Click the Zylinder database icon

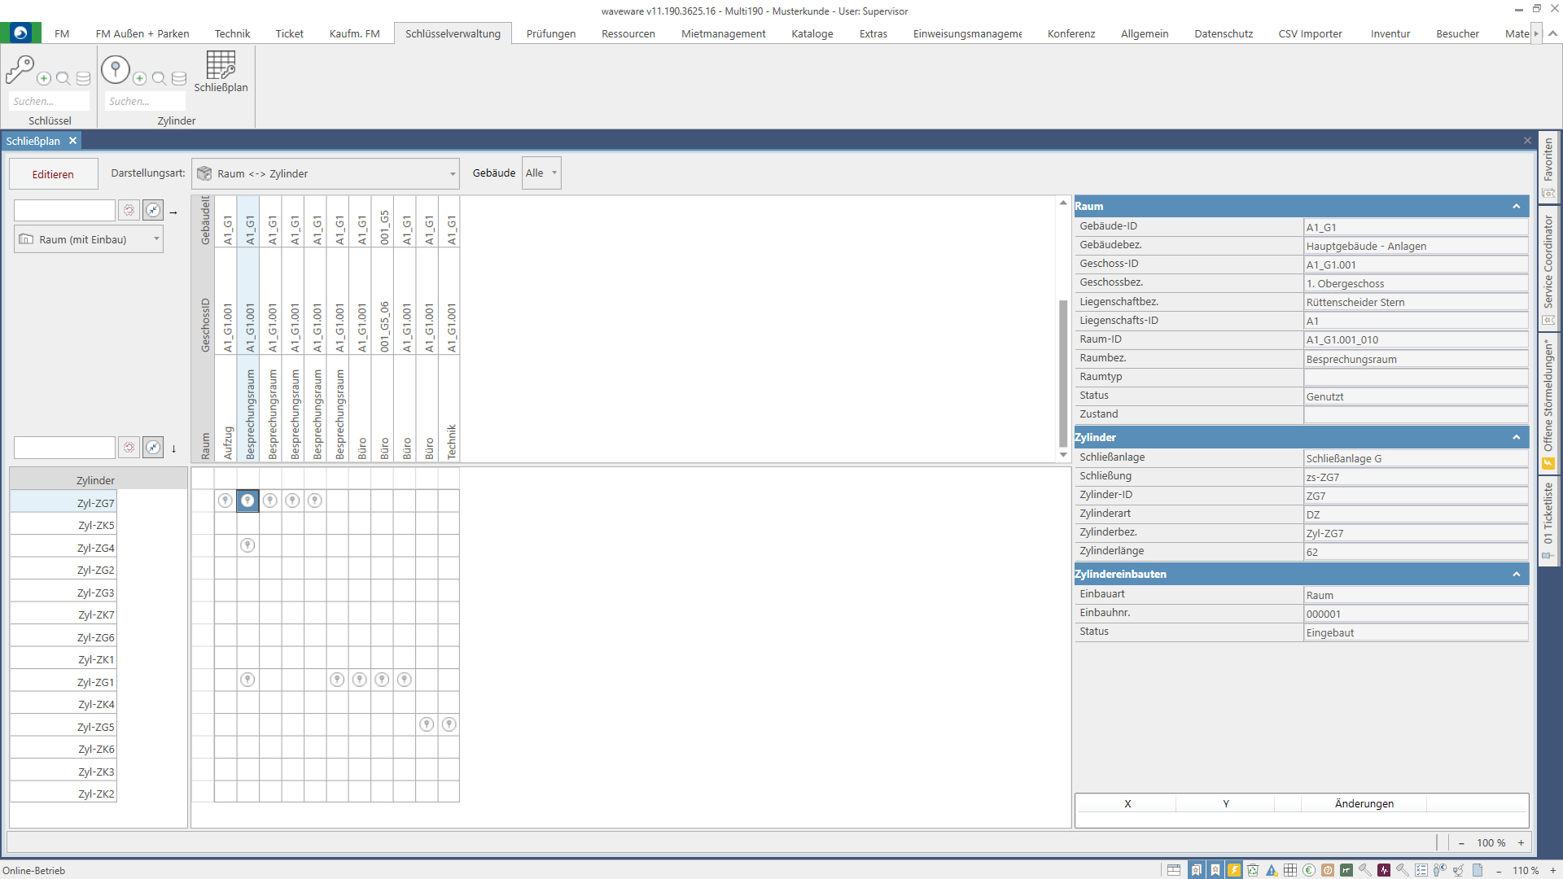click(179, 79)
